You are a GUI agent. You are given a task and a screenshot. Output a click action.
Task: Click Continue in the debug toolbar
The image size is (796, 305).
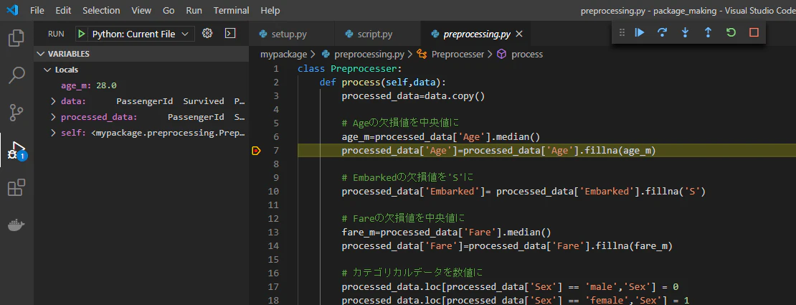pos(640,32)
